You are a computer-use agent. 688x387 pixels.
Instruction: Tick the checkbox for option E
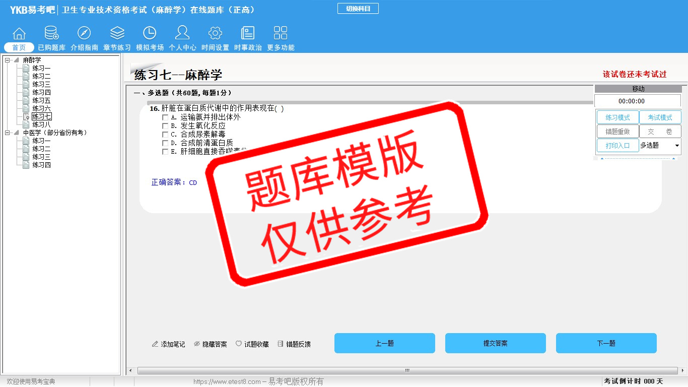click(165, 152)
